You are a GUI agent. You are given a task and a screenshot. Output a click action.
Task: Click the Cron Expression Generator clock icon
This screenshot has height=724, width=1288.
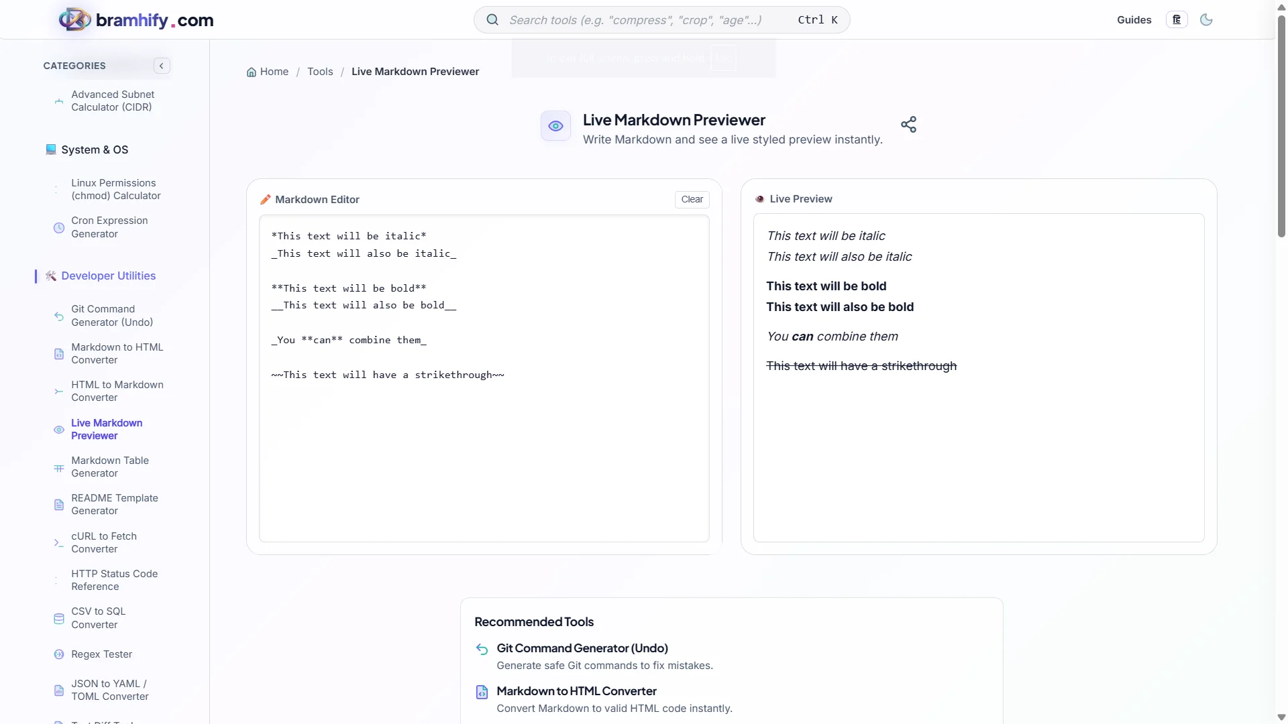(59, 228)
